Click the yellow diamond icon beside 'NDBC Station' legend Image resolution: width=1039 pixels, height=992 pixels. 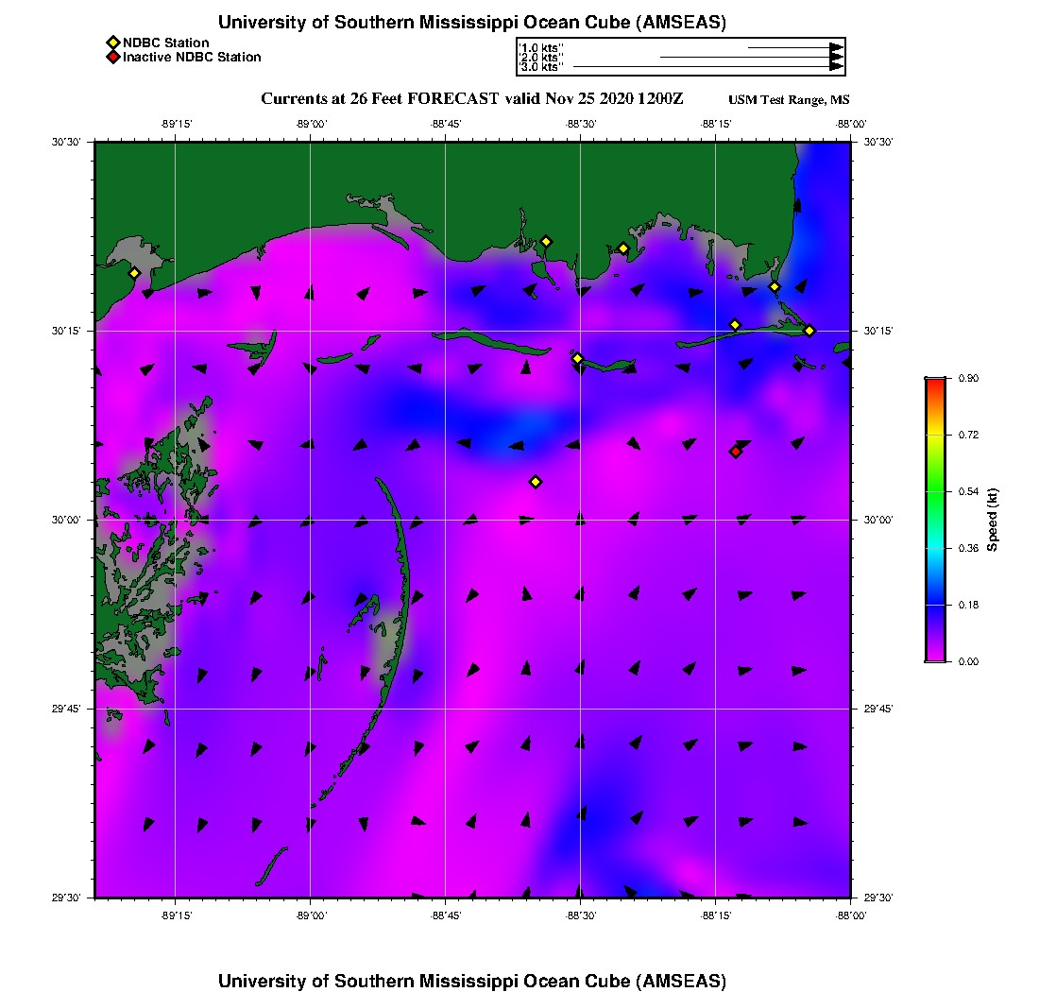(113, 43)
